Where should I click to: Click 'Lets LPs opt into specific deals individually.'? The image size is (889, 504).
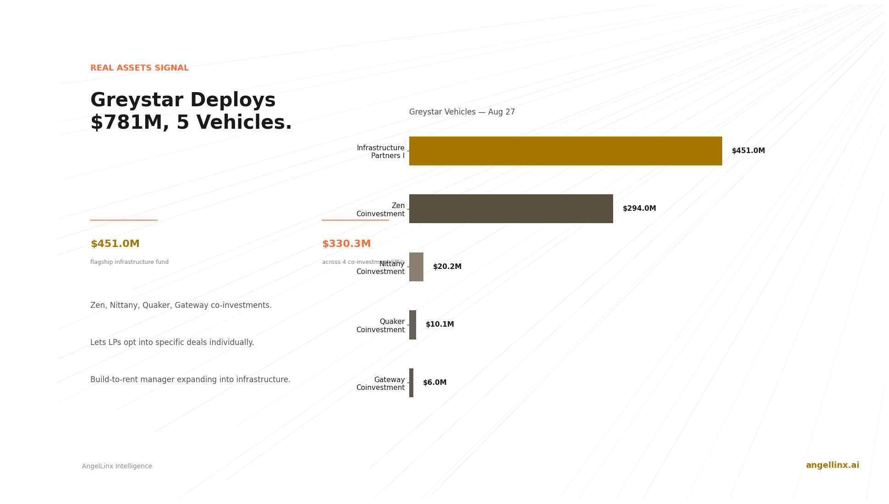[172, 343]
